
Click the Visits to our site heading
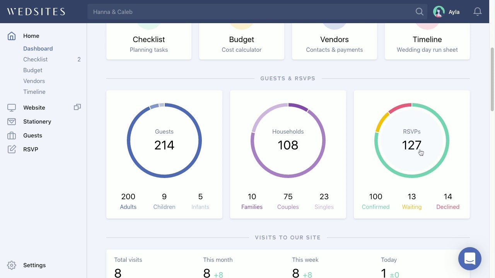[x=288, y=237]
